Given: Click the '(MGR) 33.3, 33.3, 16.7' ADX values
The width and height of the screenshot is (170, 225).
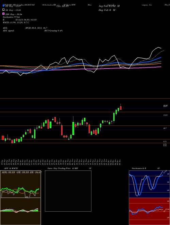Looking at the screenshot, I should coord(36,28).
